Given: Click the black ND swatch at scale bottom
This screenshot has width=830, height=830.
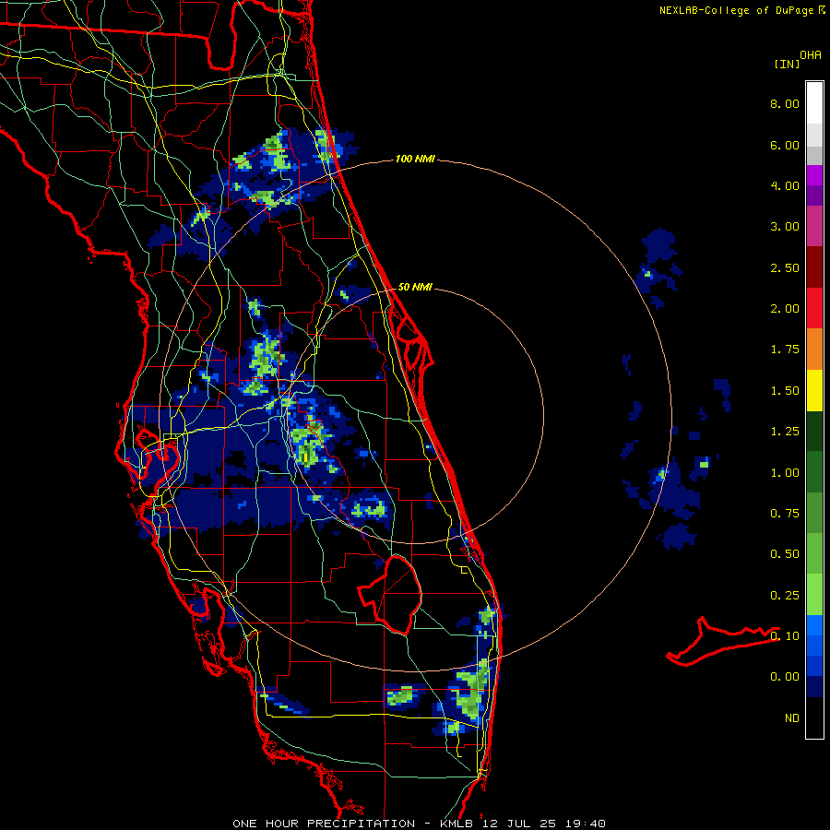Looking at the screenshot, I should [814, 717].
